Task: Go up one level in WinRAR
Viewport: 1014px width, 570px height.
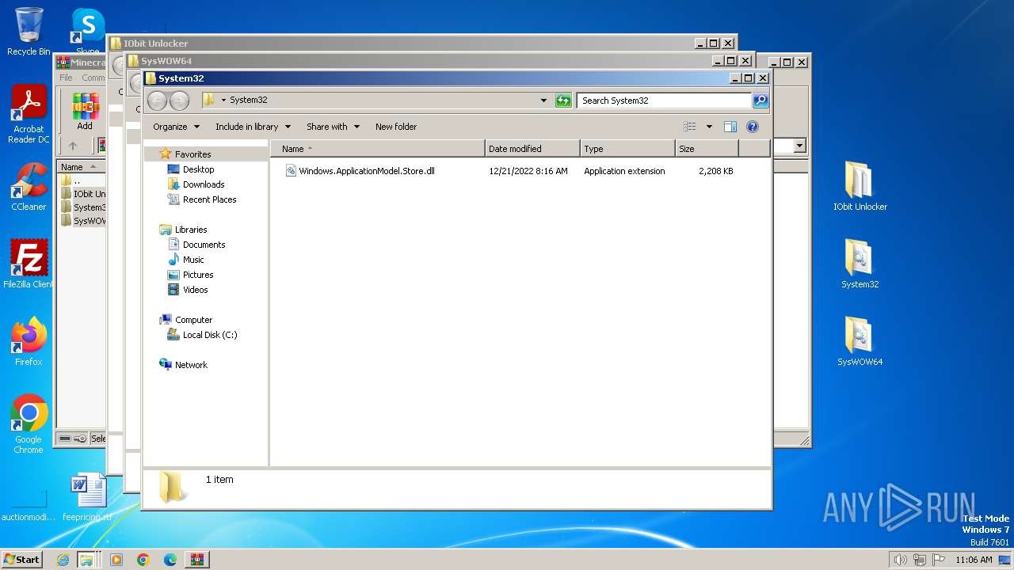Action: 73,146
